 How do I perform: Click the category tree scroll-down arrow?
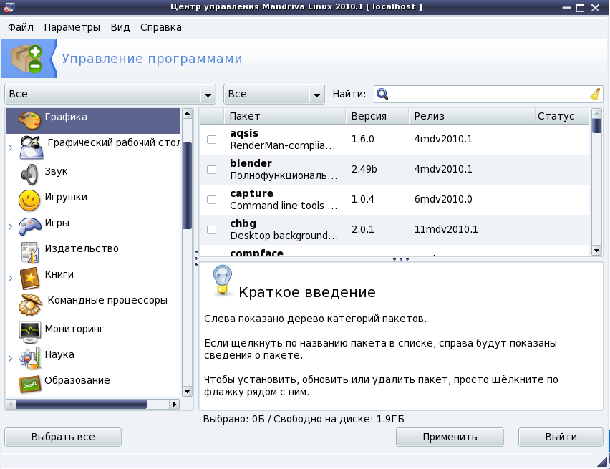187,392
